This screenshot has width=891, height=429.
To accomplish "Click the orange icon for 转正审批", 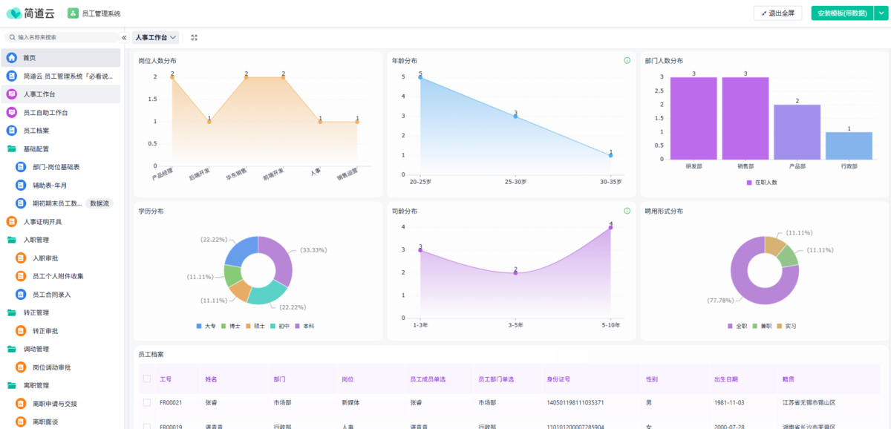I will click(x=21, y=331).
